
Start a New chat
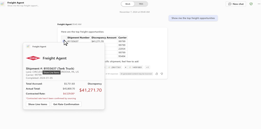(236, 4)
